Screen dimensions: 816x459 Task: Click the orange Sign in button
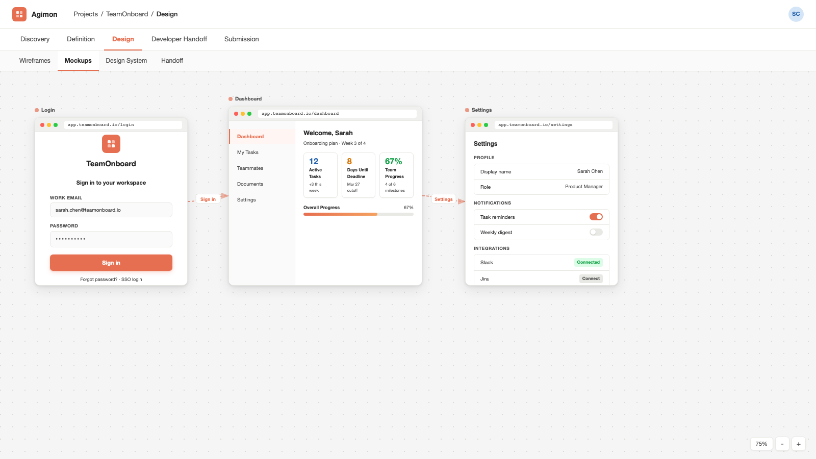(x=111, y=263)
